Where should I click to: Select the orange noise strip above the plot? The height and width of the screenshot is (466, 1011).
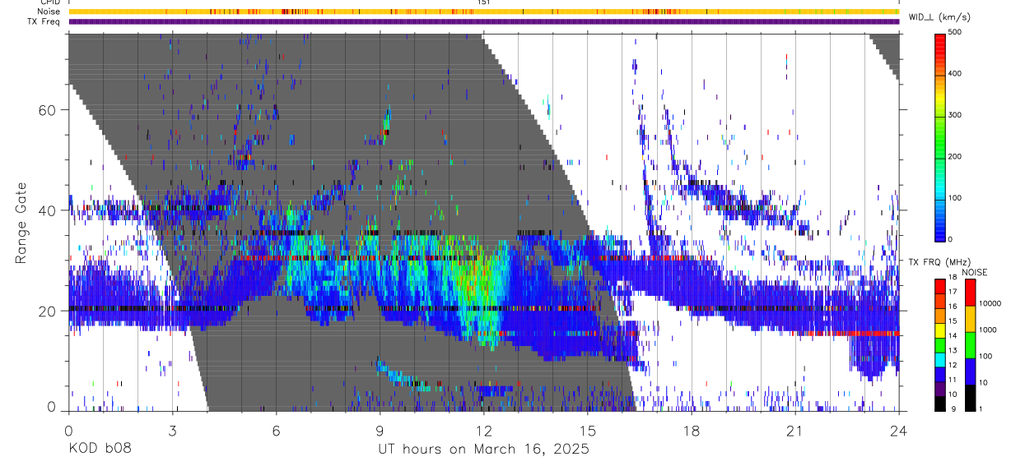pos(484,12)
